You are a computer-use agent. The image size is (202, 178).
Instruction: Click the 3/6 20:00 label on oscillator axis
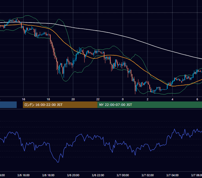click(73, 175)
